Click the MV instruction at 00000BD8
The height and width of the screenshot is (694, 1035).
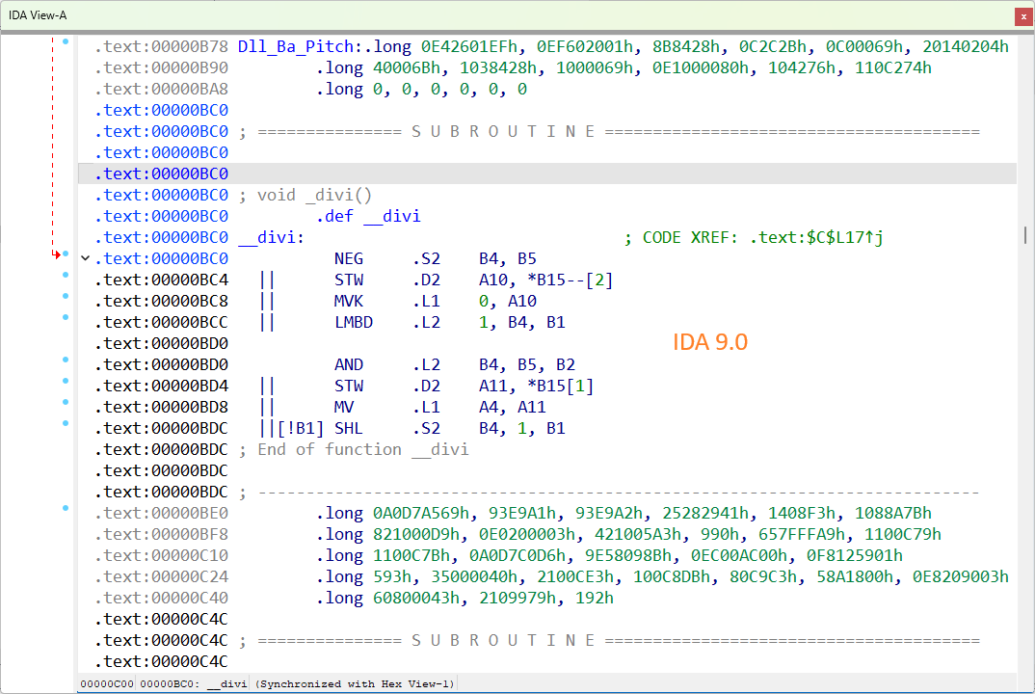[344, 408]
